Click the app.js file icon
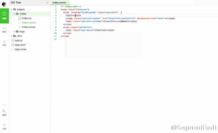This screenshot has height=133, width=218. (x=13, y=40)
